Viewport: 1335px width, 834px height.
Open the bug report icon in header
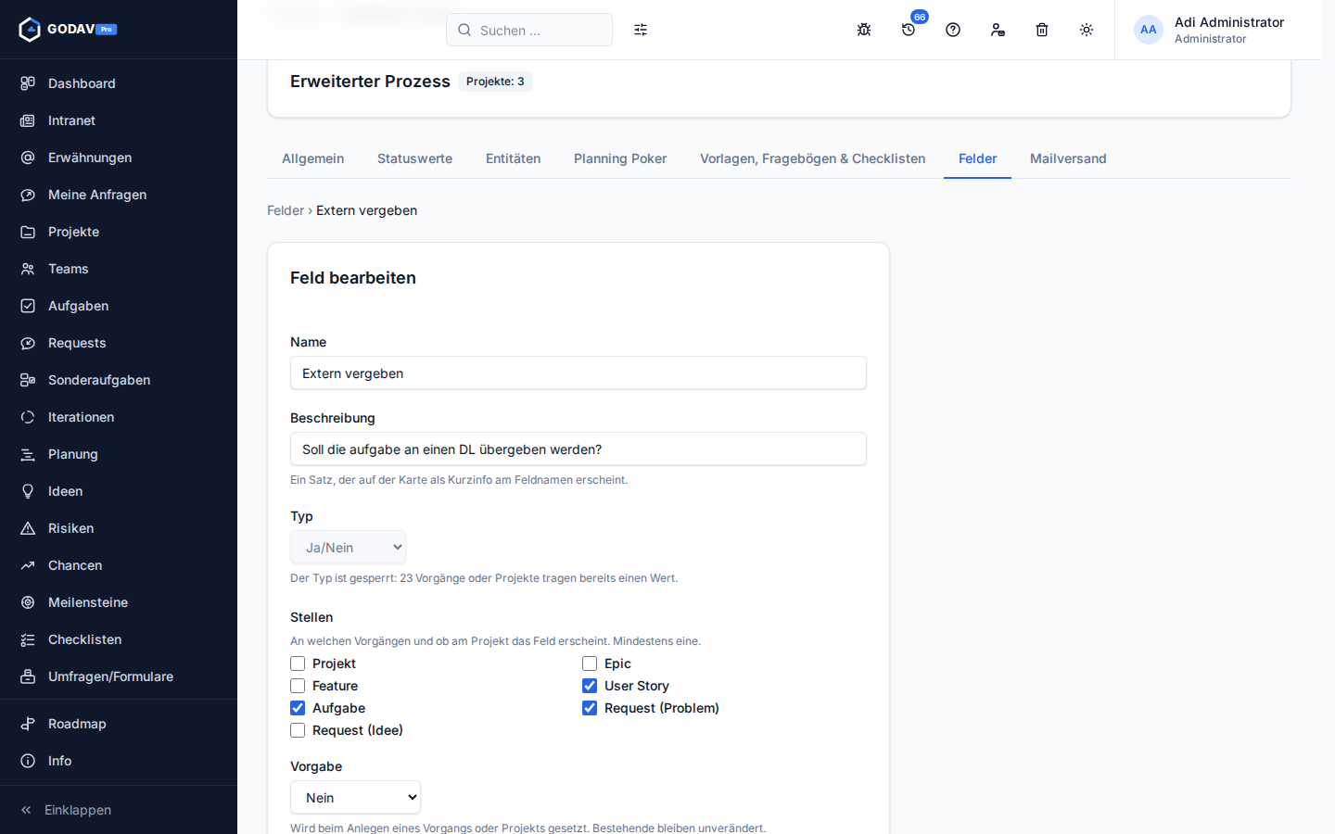point(864,30)
